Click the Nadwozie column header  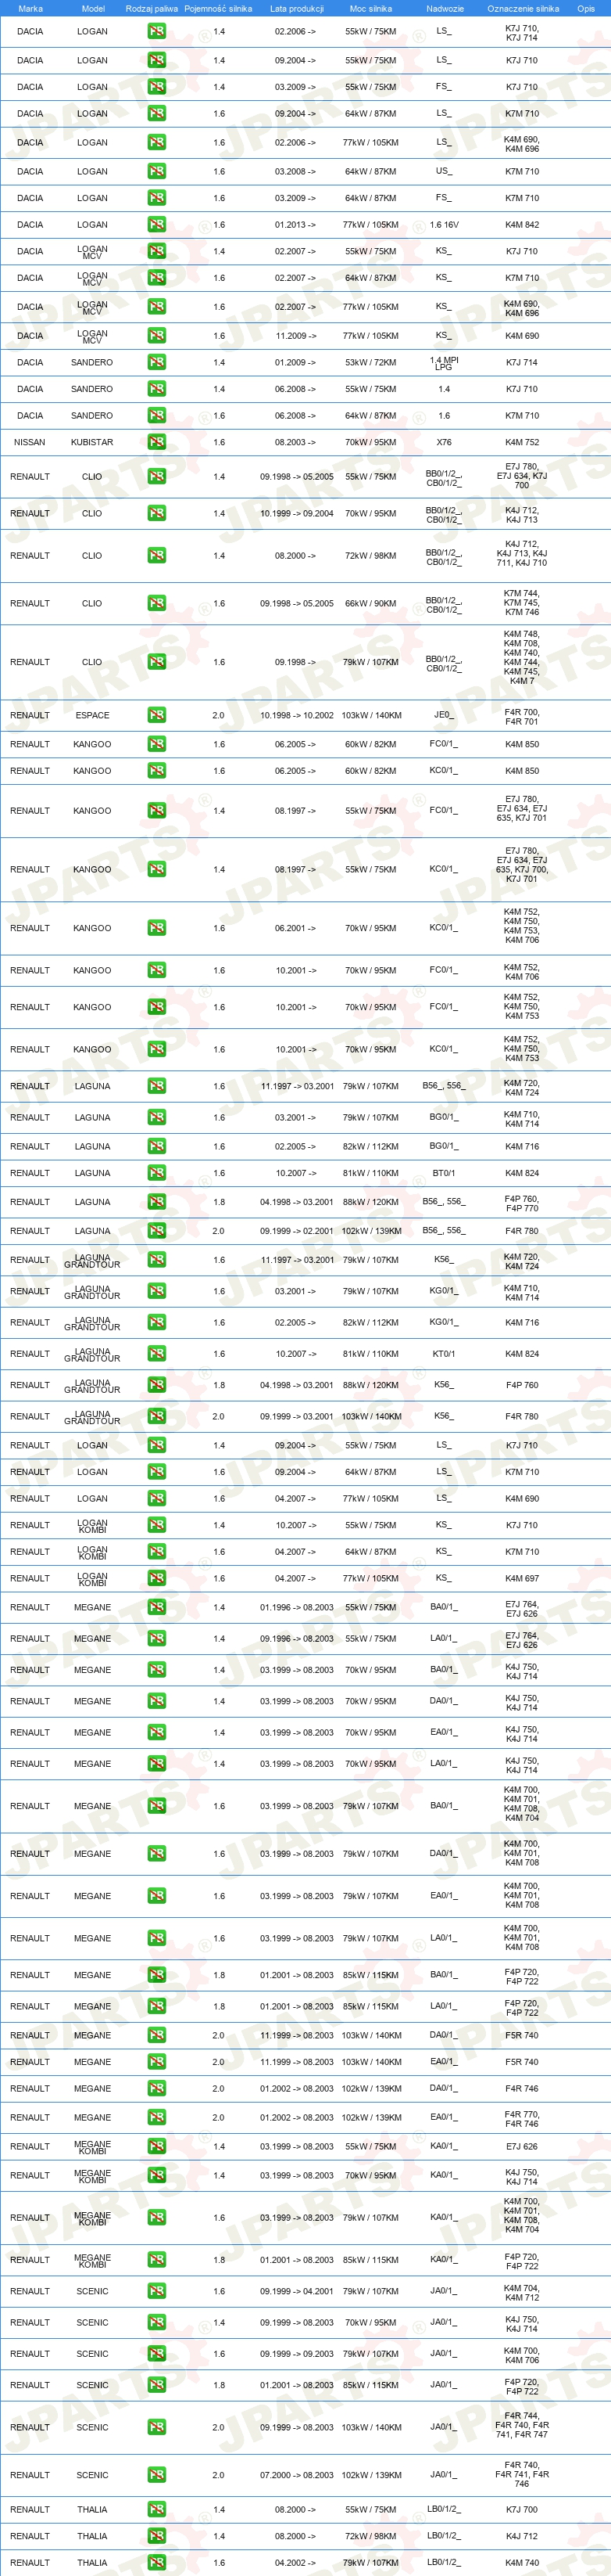pyautogui.click(x=445, y=8)
